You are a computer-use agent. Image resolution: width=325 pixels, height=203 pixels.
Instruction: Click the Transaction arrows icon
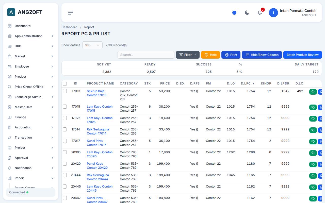click(10, 138)
